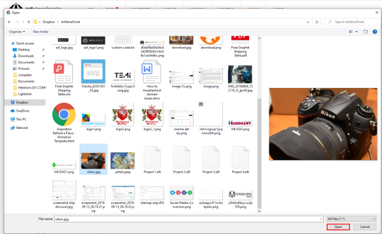Open the Help question mark icon
Screen dimensions: 382x234
pyautogui.click(x=375, y=32)
